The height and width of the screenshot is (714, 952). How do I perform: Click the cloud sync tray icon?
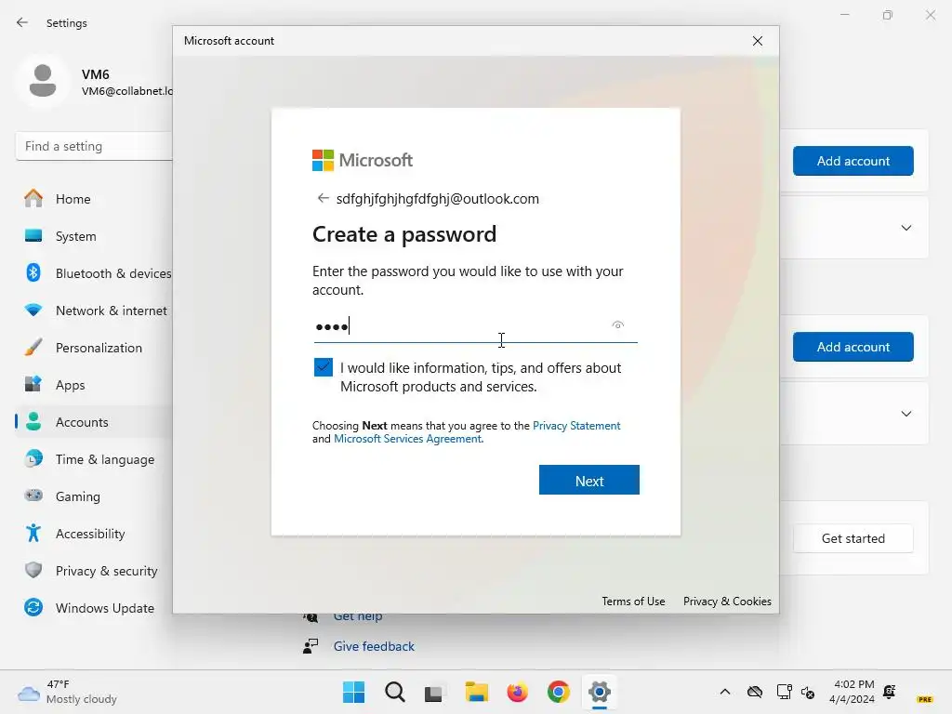(755, 692)
